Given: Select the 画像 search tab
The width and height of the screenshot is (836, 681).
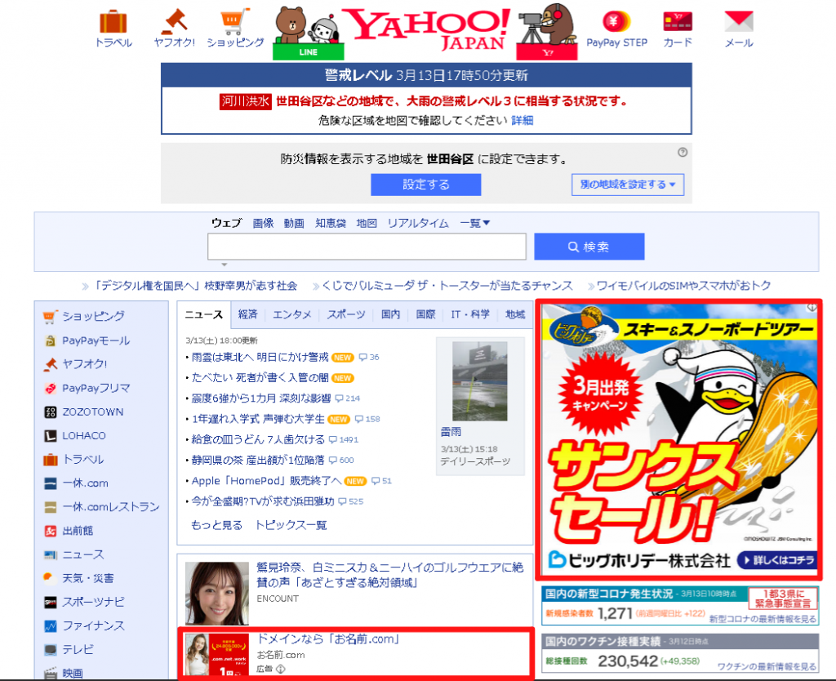Looking at the screenshot, I should [263, 223].
